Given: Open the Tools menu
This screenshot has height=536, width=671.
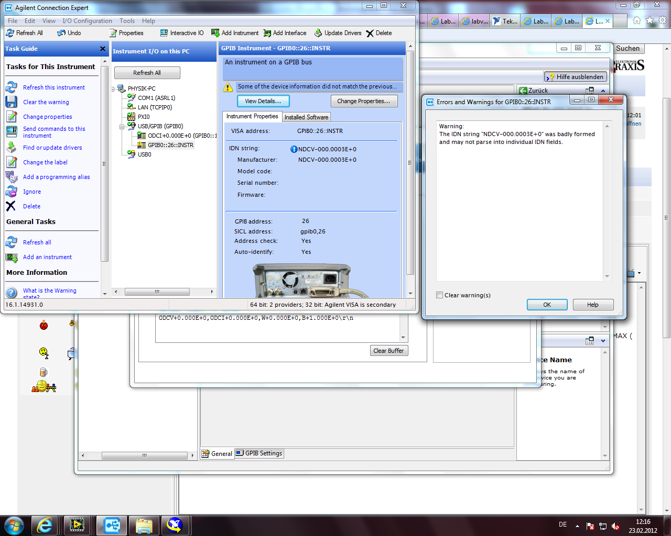Looking at the screenshot, I should pyautogui.click(x=127, y=21).
